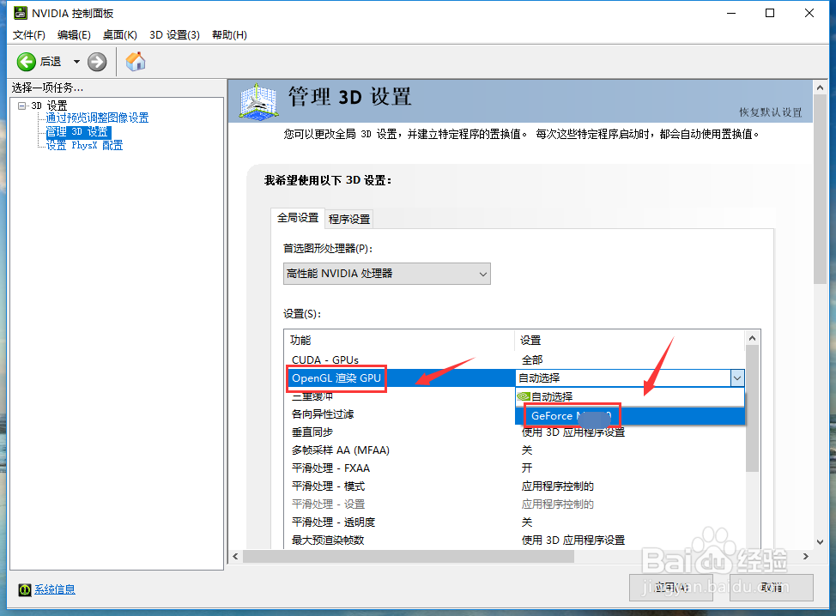
Task: Click the 管理 3D 设置 header icon
Action: 258,100
